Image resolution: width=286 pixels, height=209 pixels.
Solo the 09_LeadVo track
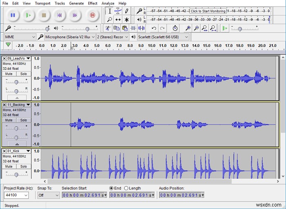tap(24, 74)
